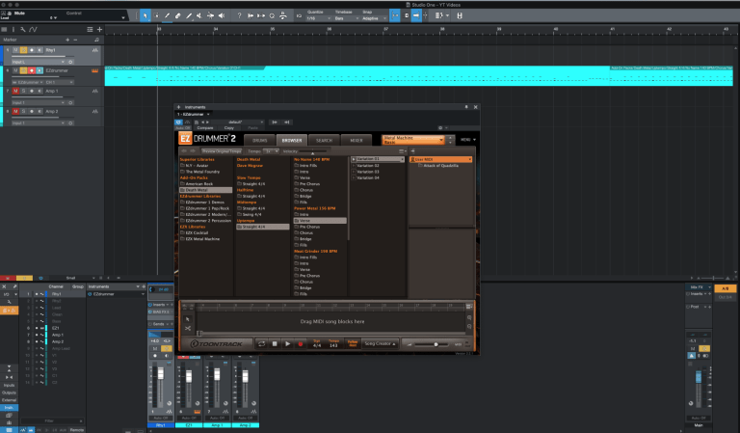Select the arrow tool in EZdrummer song track
Screen dimensions: 740x433
(188, 319)
